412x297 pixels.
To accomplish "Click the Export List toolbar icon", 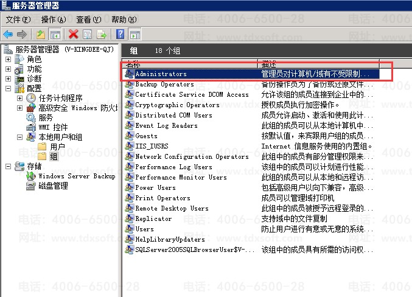I will click(102, 34).
